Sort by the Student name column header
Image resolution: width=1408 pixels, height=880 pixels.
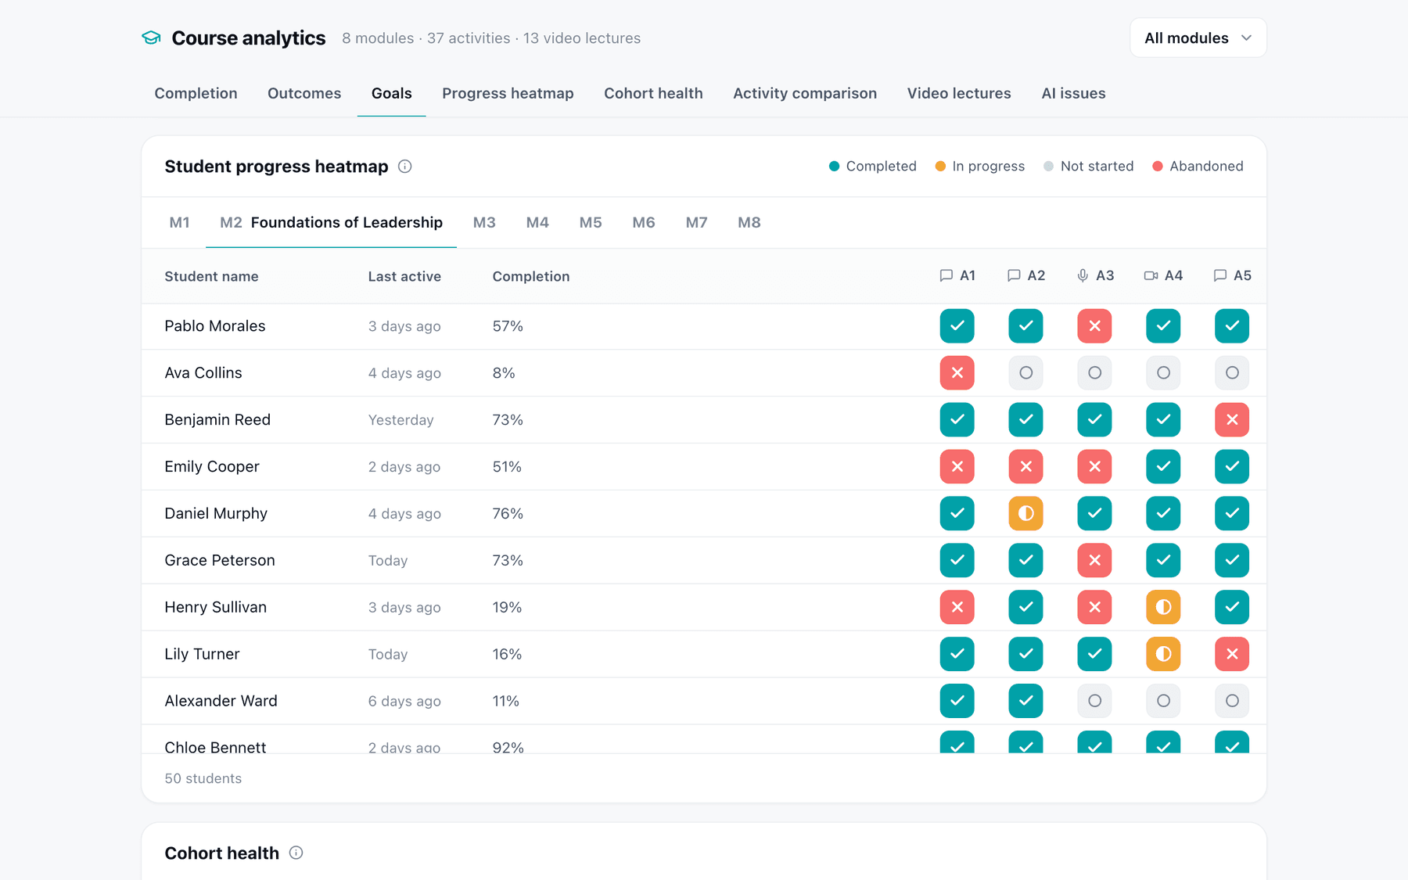click(x=211, y=276)
